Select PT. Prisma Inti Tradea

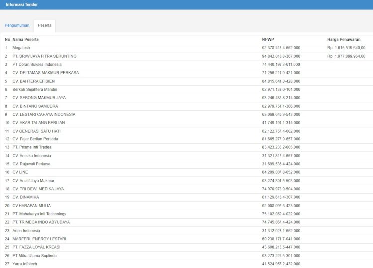[32, 147]
